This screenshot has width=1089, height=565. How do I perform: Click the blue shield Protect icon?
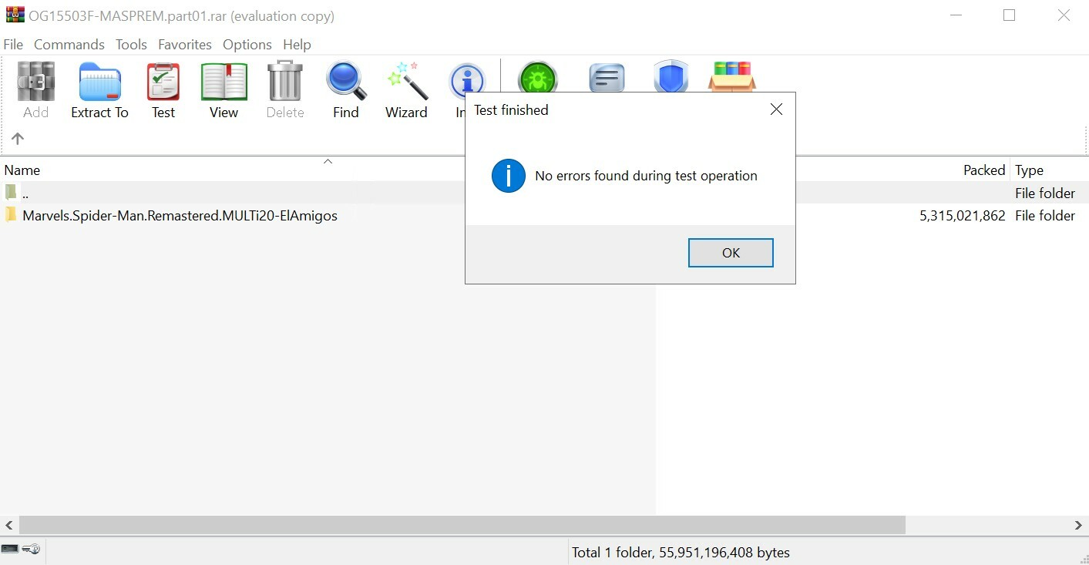point(671,77)
